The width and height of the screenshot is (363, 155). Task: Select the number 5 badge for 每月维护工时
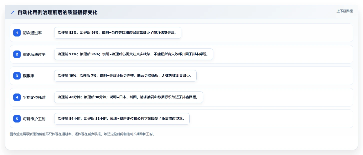pyautogui.click(x=17, y=119)
